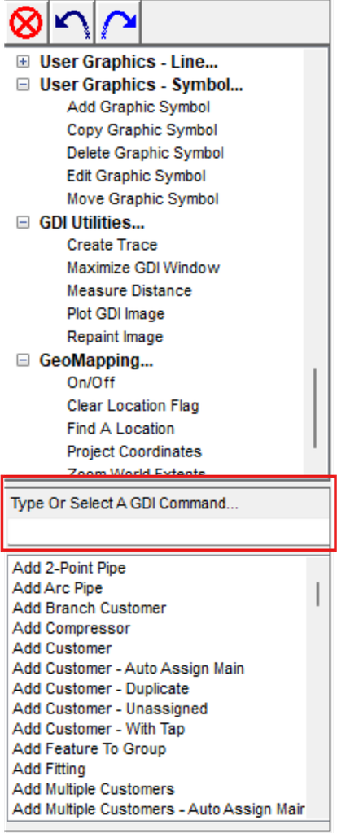The width and height of the screenshot is (337, 833).
Task: Choose Delete Graphic Symbol in tree
Action: [145, 153]
